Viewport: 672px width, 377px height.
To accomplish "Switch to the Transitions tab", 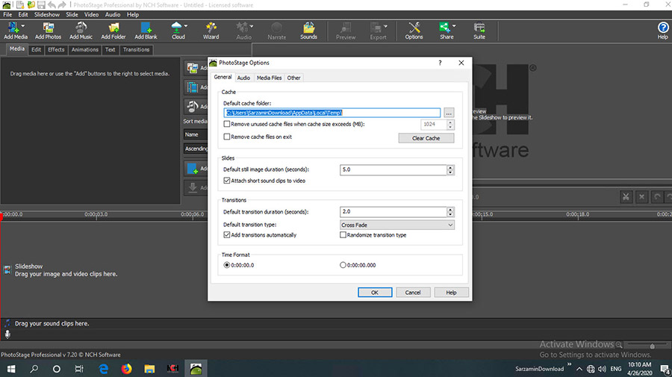I will point(137,50).
